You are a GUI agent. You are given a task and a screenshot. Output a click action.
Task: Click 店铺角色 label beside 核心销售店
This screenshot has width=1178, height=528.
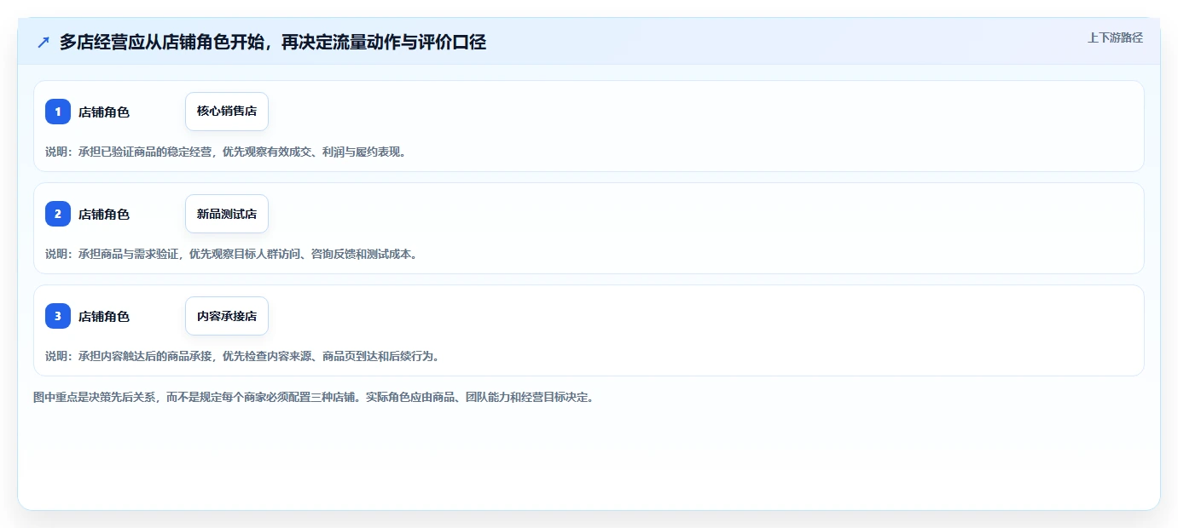point(104,112)
